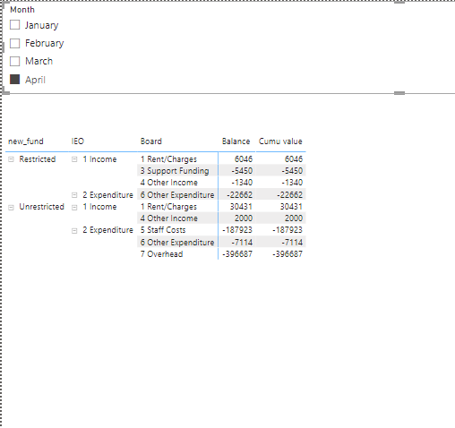Image resolution: width=455 pixels, height=428 pixels.
Task: Click Balance value -187923
Action: (x=237, y=230)
